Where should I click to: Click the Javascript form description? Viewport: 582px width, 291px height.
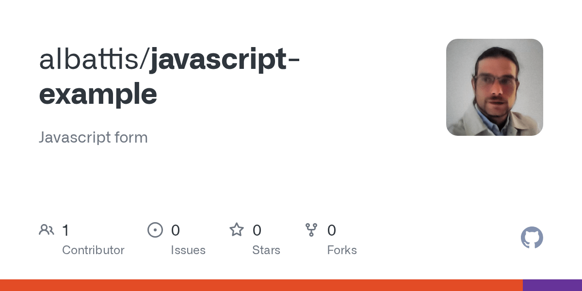[x=93, y=138]
